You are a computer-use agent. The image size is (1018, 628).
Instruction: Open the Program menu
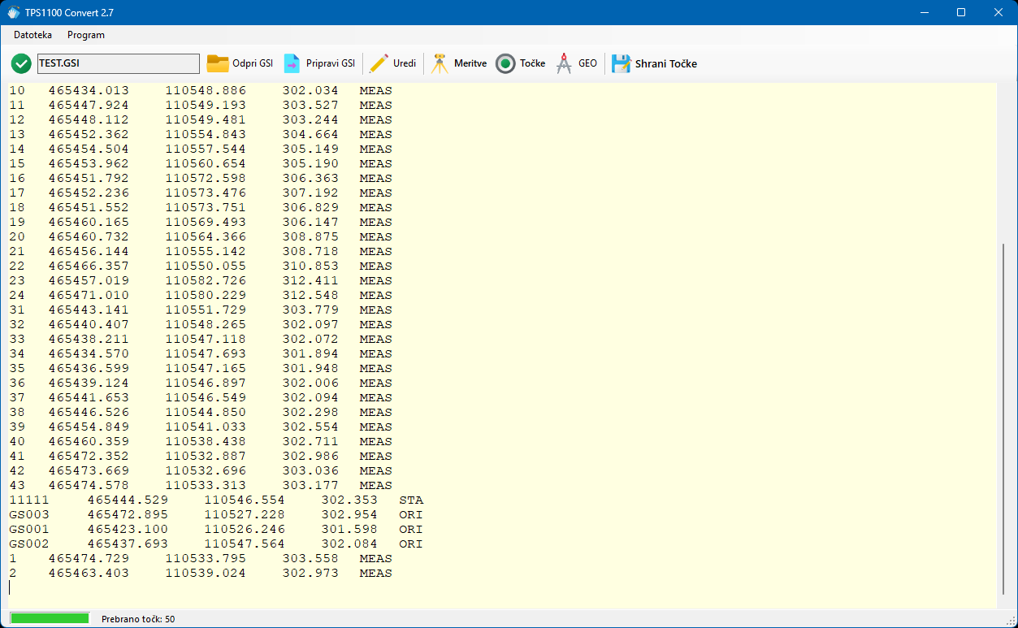click(86, 35)
